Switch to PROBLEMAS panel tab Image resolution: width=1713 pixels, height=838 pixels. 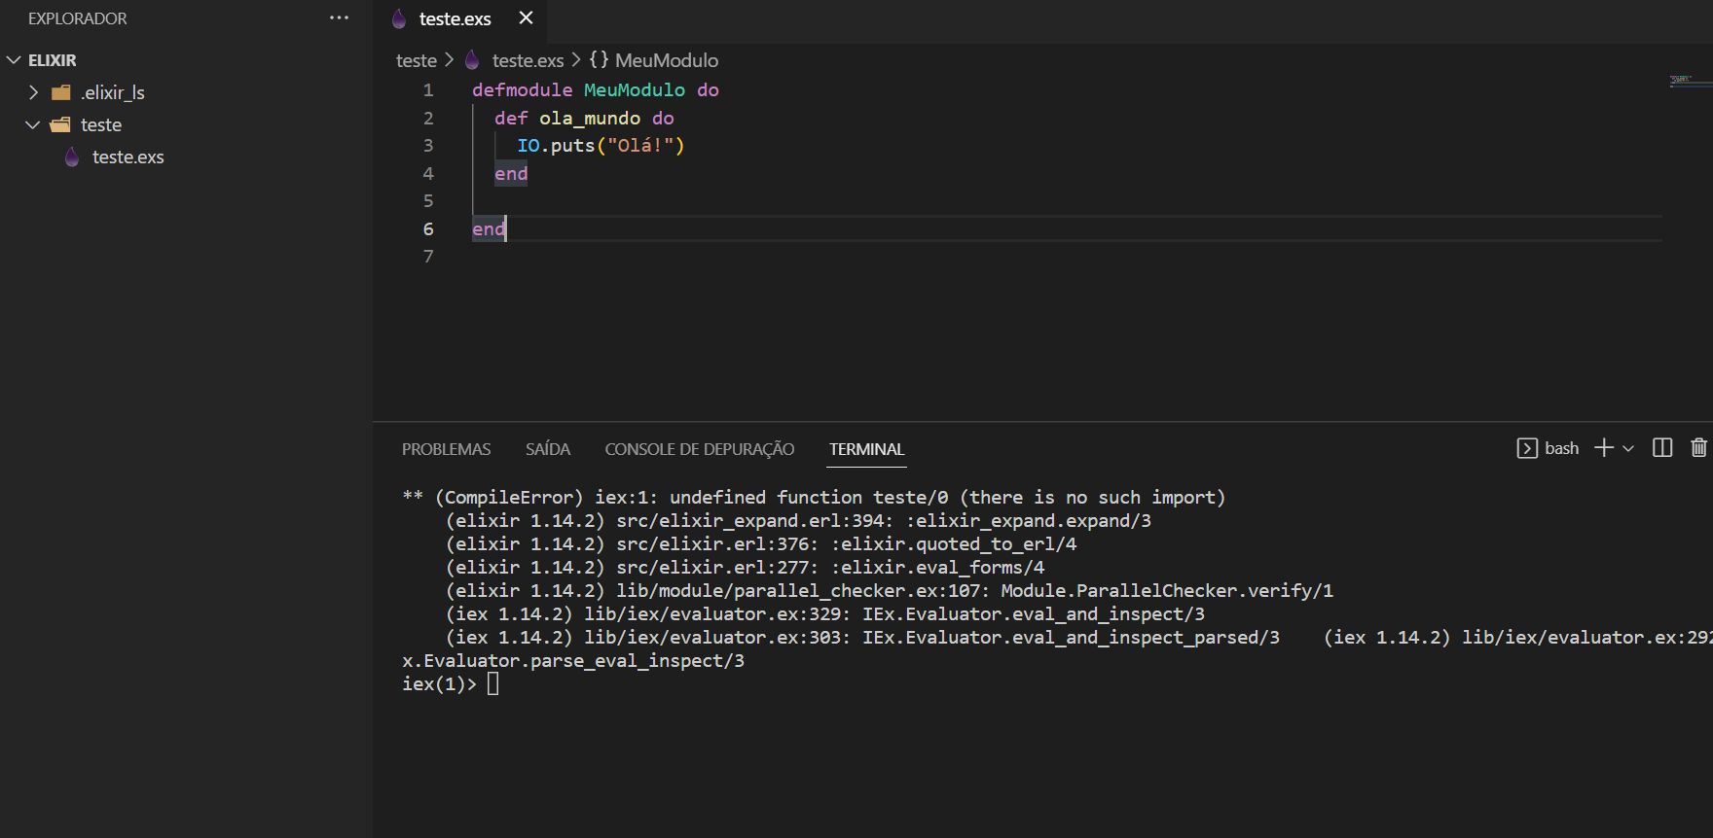[446, 449]
